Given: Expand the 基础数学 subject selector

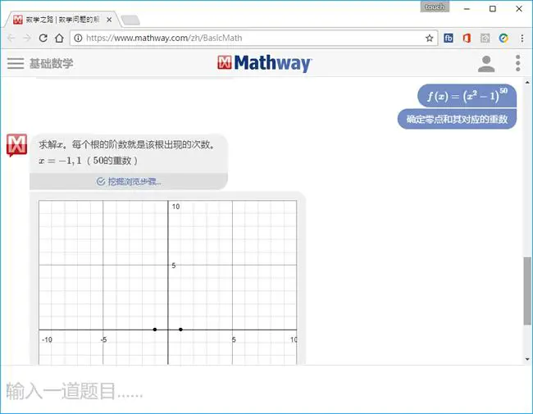Looking at the screenshot, I should pyautogui.click(x=51, y=63).
